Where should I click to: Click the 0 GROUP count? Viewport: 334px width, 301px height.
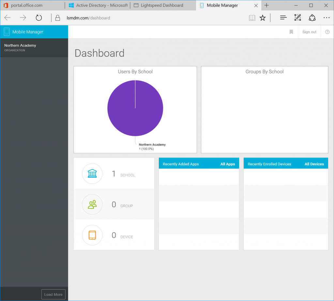point(122,205)
